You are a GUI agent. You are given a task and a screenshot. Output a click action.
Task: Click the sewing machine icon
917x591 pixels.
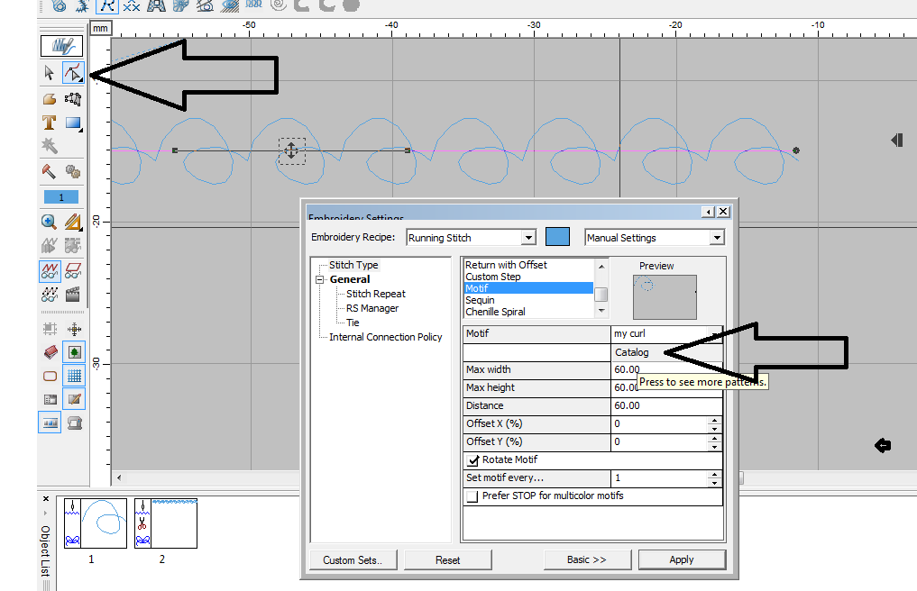tap(74, 422)
